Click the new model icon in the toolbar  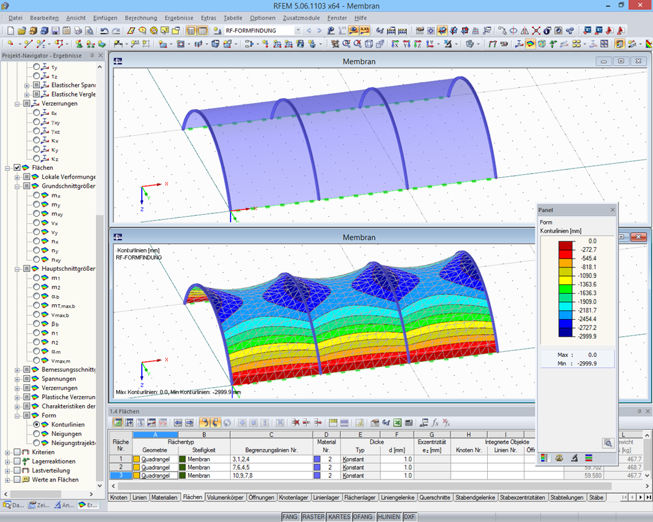11,31
